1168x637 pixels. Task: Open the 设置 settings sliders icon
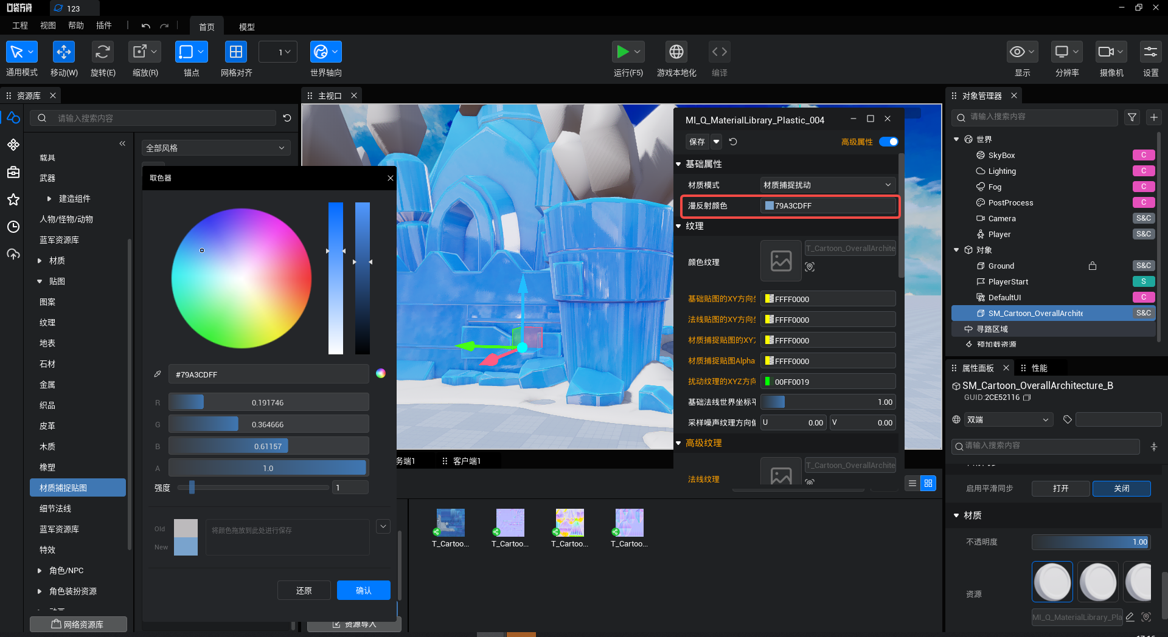[x=1150, y=52]
